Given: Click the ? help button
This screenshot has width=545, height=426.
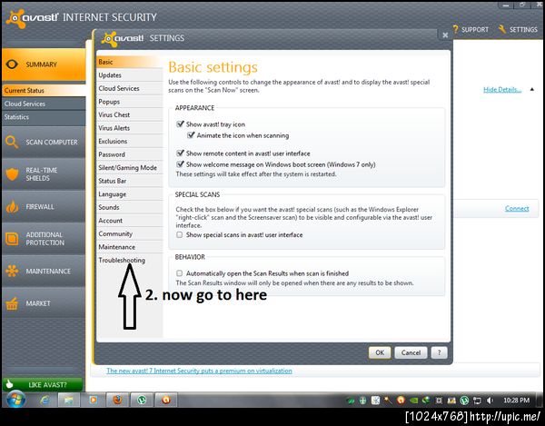Looking at the screenshot, I should coord(439,352).
